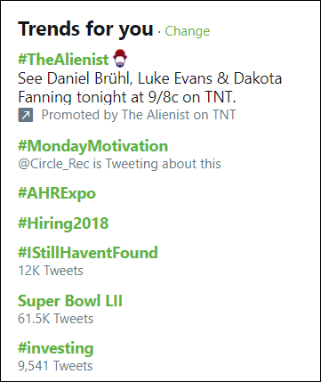
Task: Click the promoted arrow icon
Action: pos(26,115)
